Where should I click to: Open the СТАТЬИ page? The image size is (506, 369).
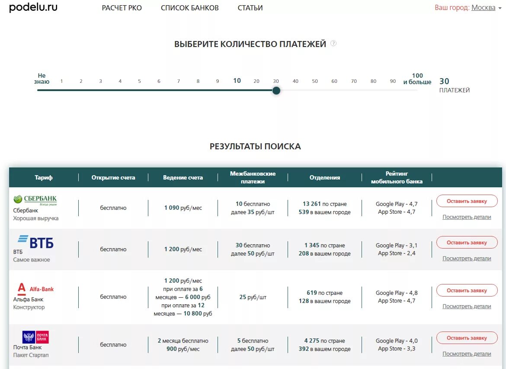coord(250,7)
